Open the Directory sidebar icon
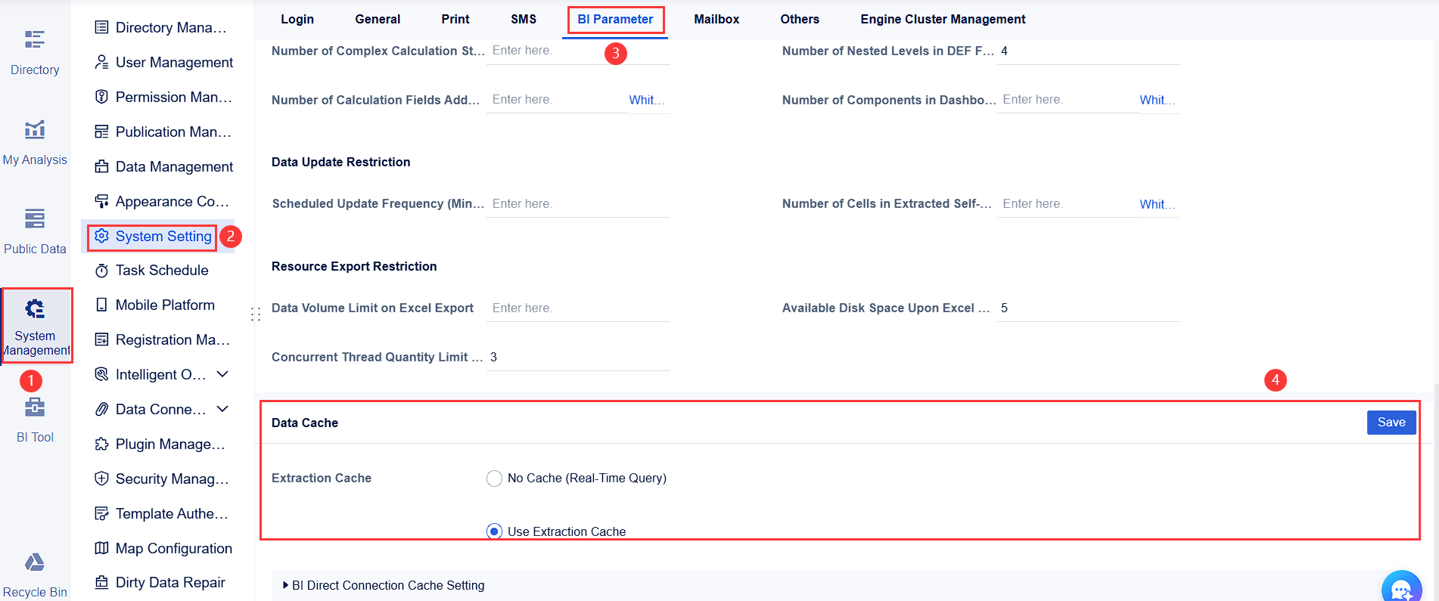 point(35,39)
